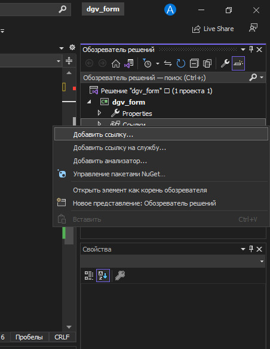Refresh the Solution Explorer
Viewport: 270px width, 349px height.
pyautogui.click(x=181, y=64)
